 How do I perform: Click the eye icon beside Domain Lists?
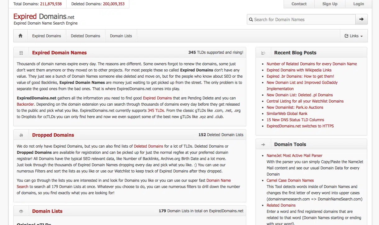coord(21,211)
